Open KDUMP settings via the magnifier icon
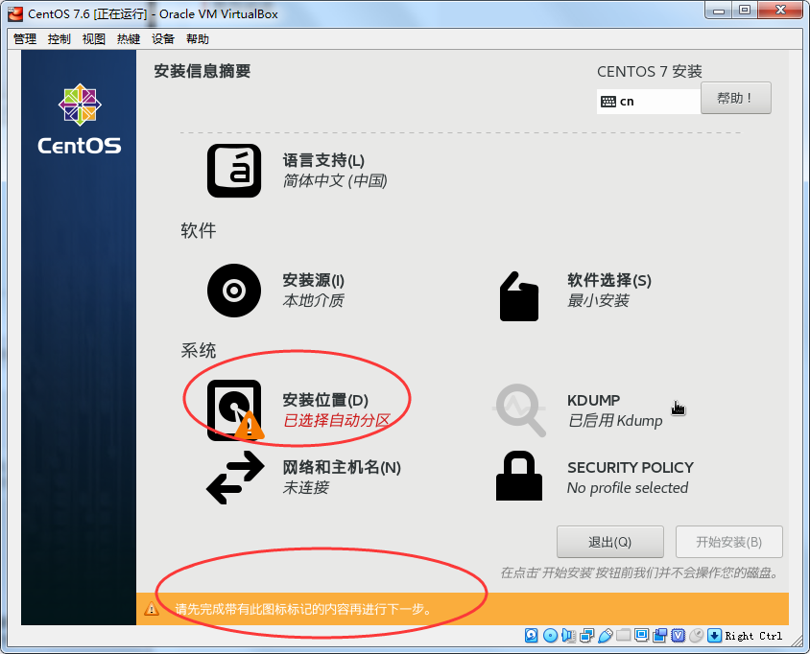The width and height of the screenshot is (810, 654). click(519, 410)
